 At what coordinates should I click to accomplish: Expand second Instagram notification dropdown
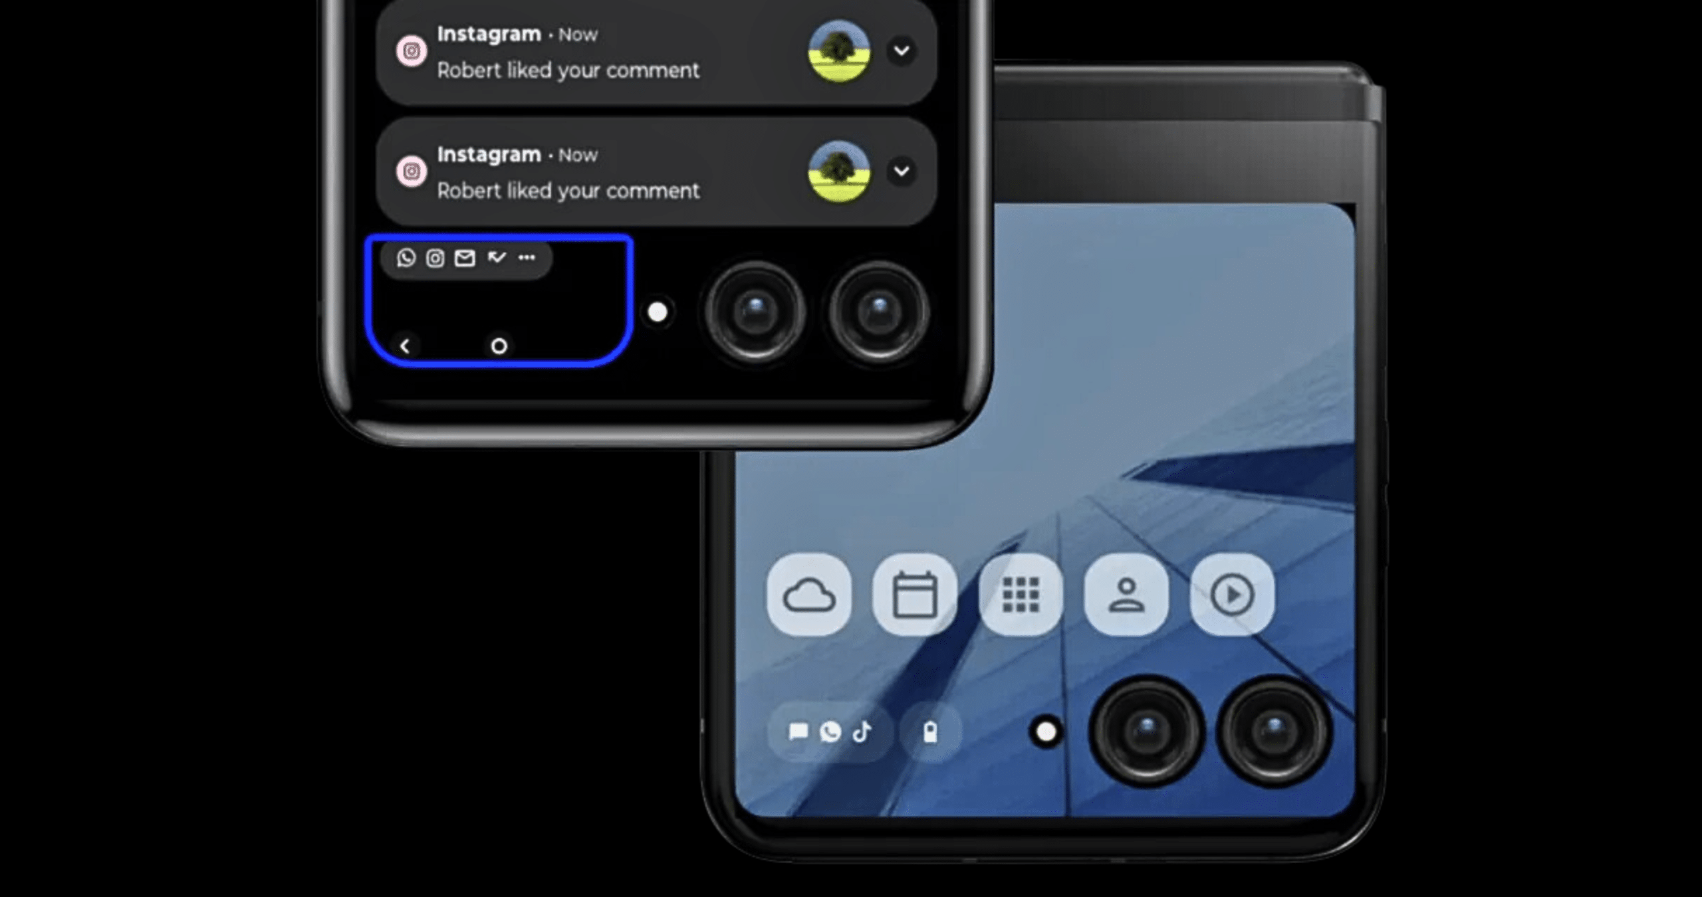click(x=903, y=171)
